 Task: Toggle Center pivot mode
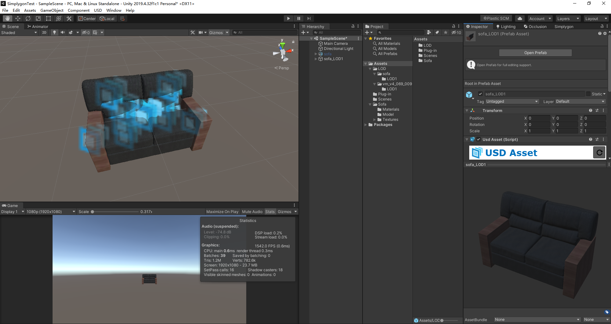coord(87,18)
